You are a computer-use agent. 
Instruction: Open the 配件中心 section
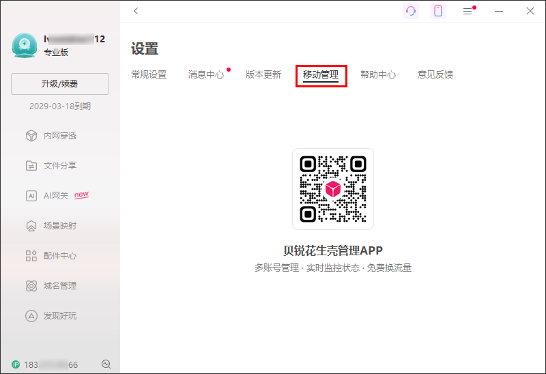click(x=60, y=256)
